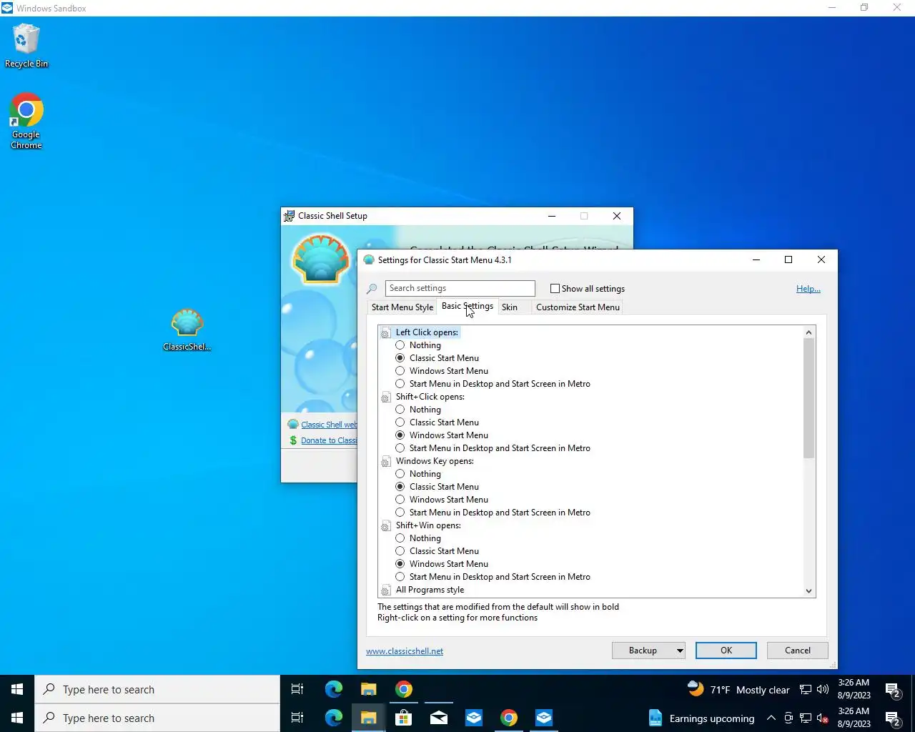Open the Mail app from the taskbar
915x732 pixels.
(439, 718)
